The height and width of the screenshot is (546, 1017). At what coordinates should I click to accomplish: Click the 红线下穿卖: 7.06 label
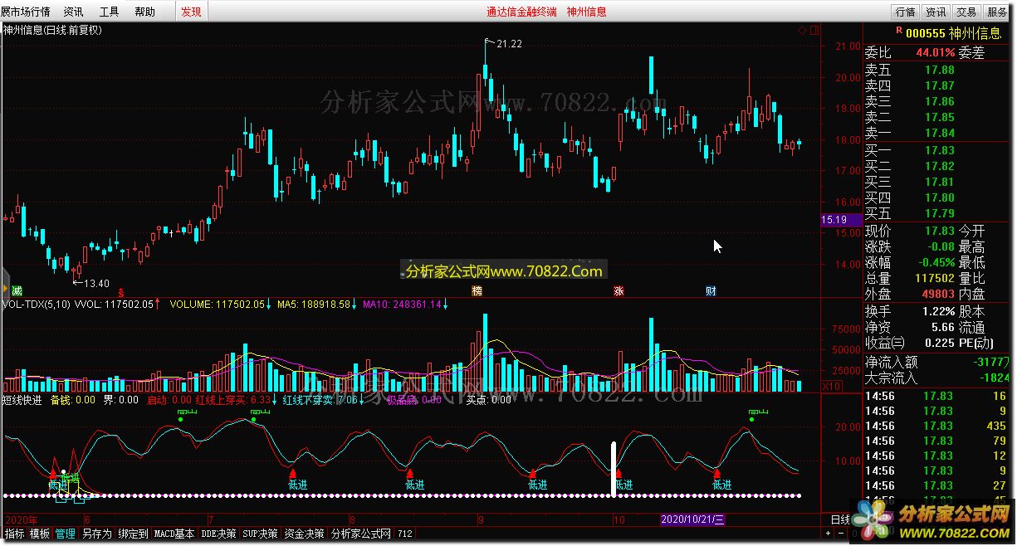[x=320, y=399]
